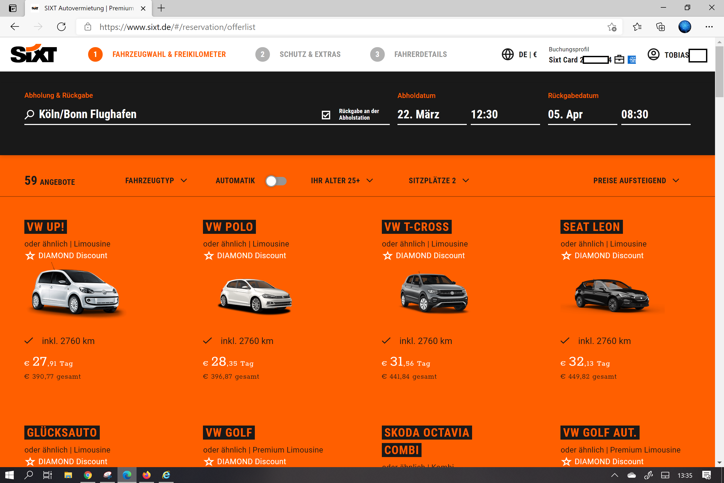Image resolution: width=724 pixels, height=483 pixels.
Task: Click the search magnifier in location field
Action: point(29,115)
